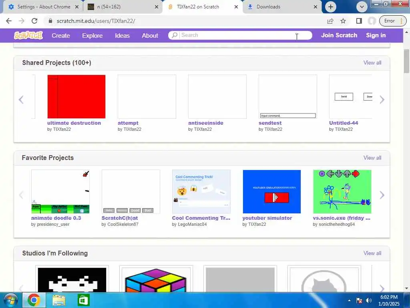Open a new tab with plus button
This screenshot has height=308, width=410.
point(330,7)
